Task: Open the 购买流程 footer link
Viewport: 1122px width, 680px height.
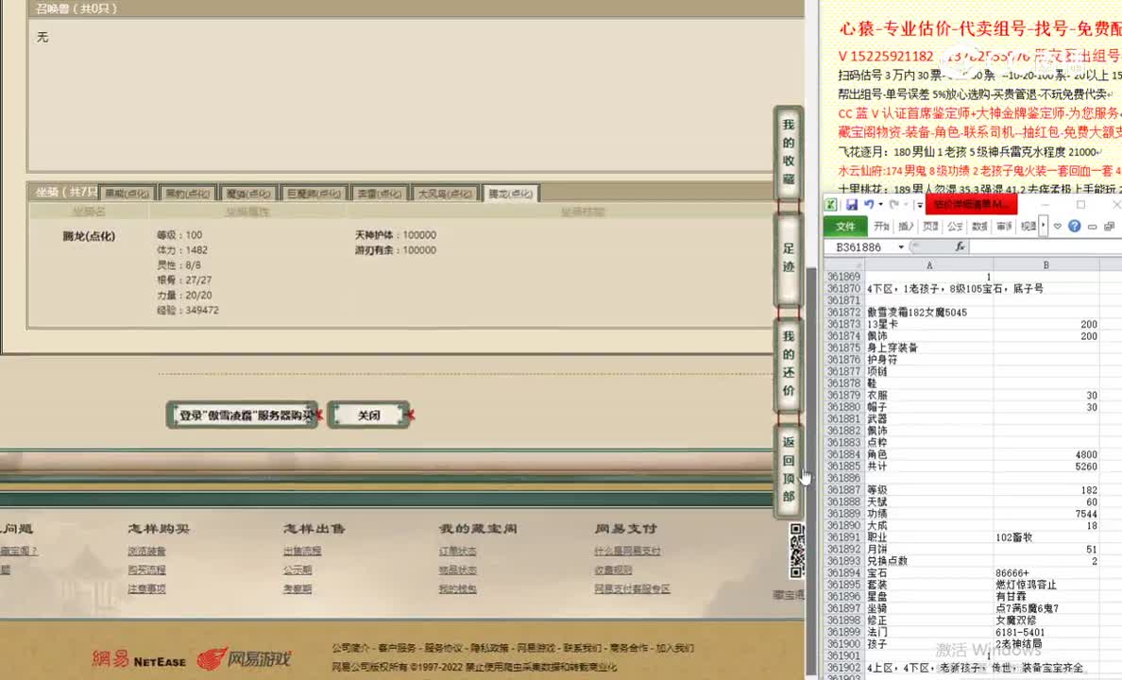Action: click(x=146, y=569)
